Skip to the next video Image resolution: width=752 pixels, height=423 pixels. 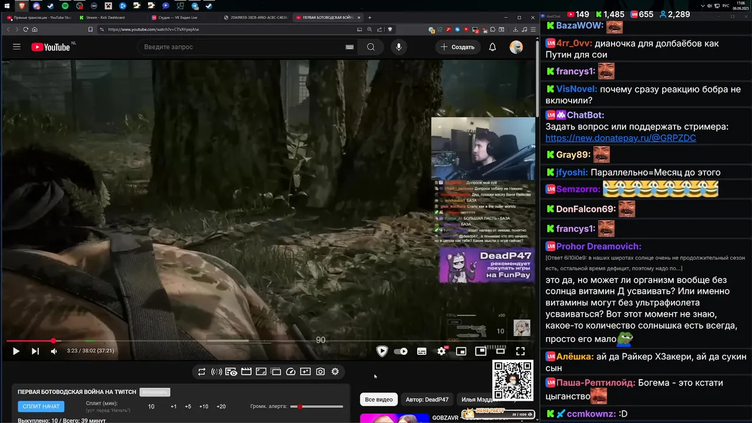35,351
